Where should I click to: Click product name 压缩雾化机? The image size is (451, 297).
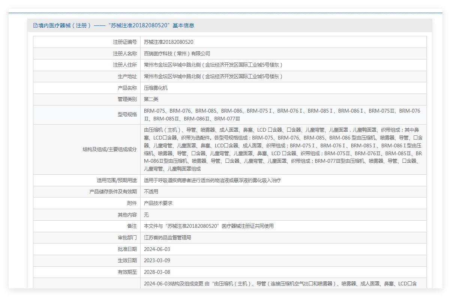(x=156, y=88)
